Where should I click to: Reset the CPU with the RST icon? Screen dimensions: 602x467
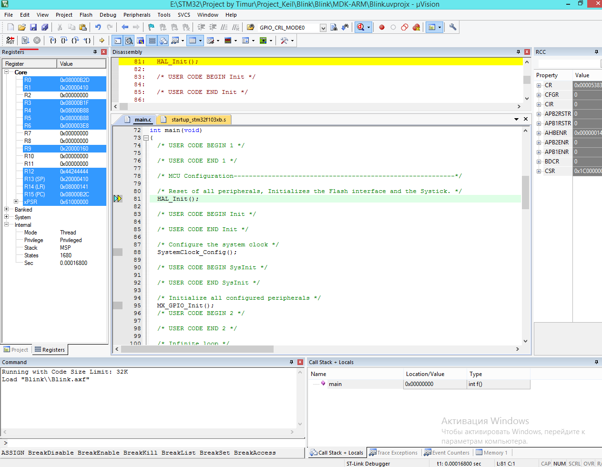[x=10, y=41]
